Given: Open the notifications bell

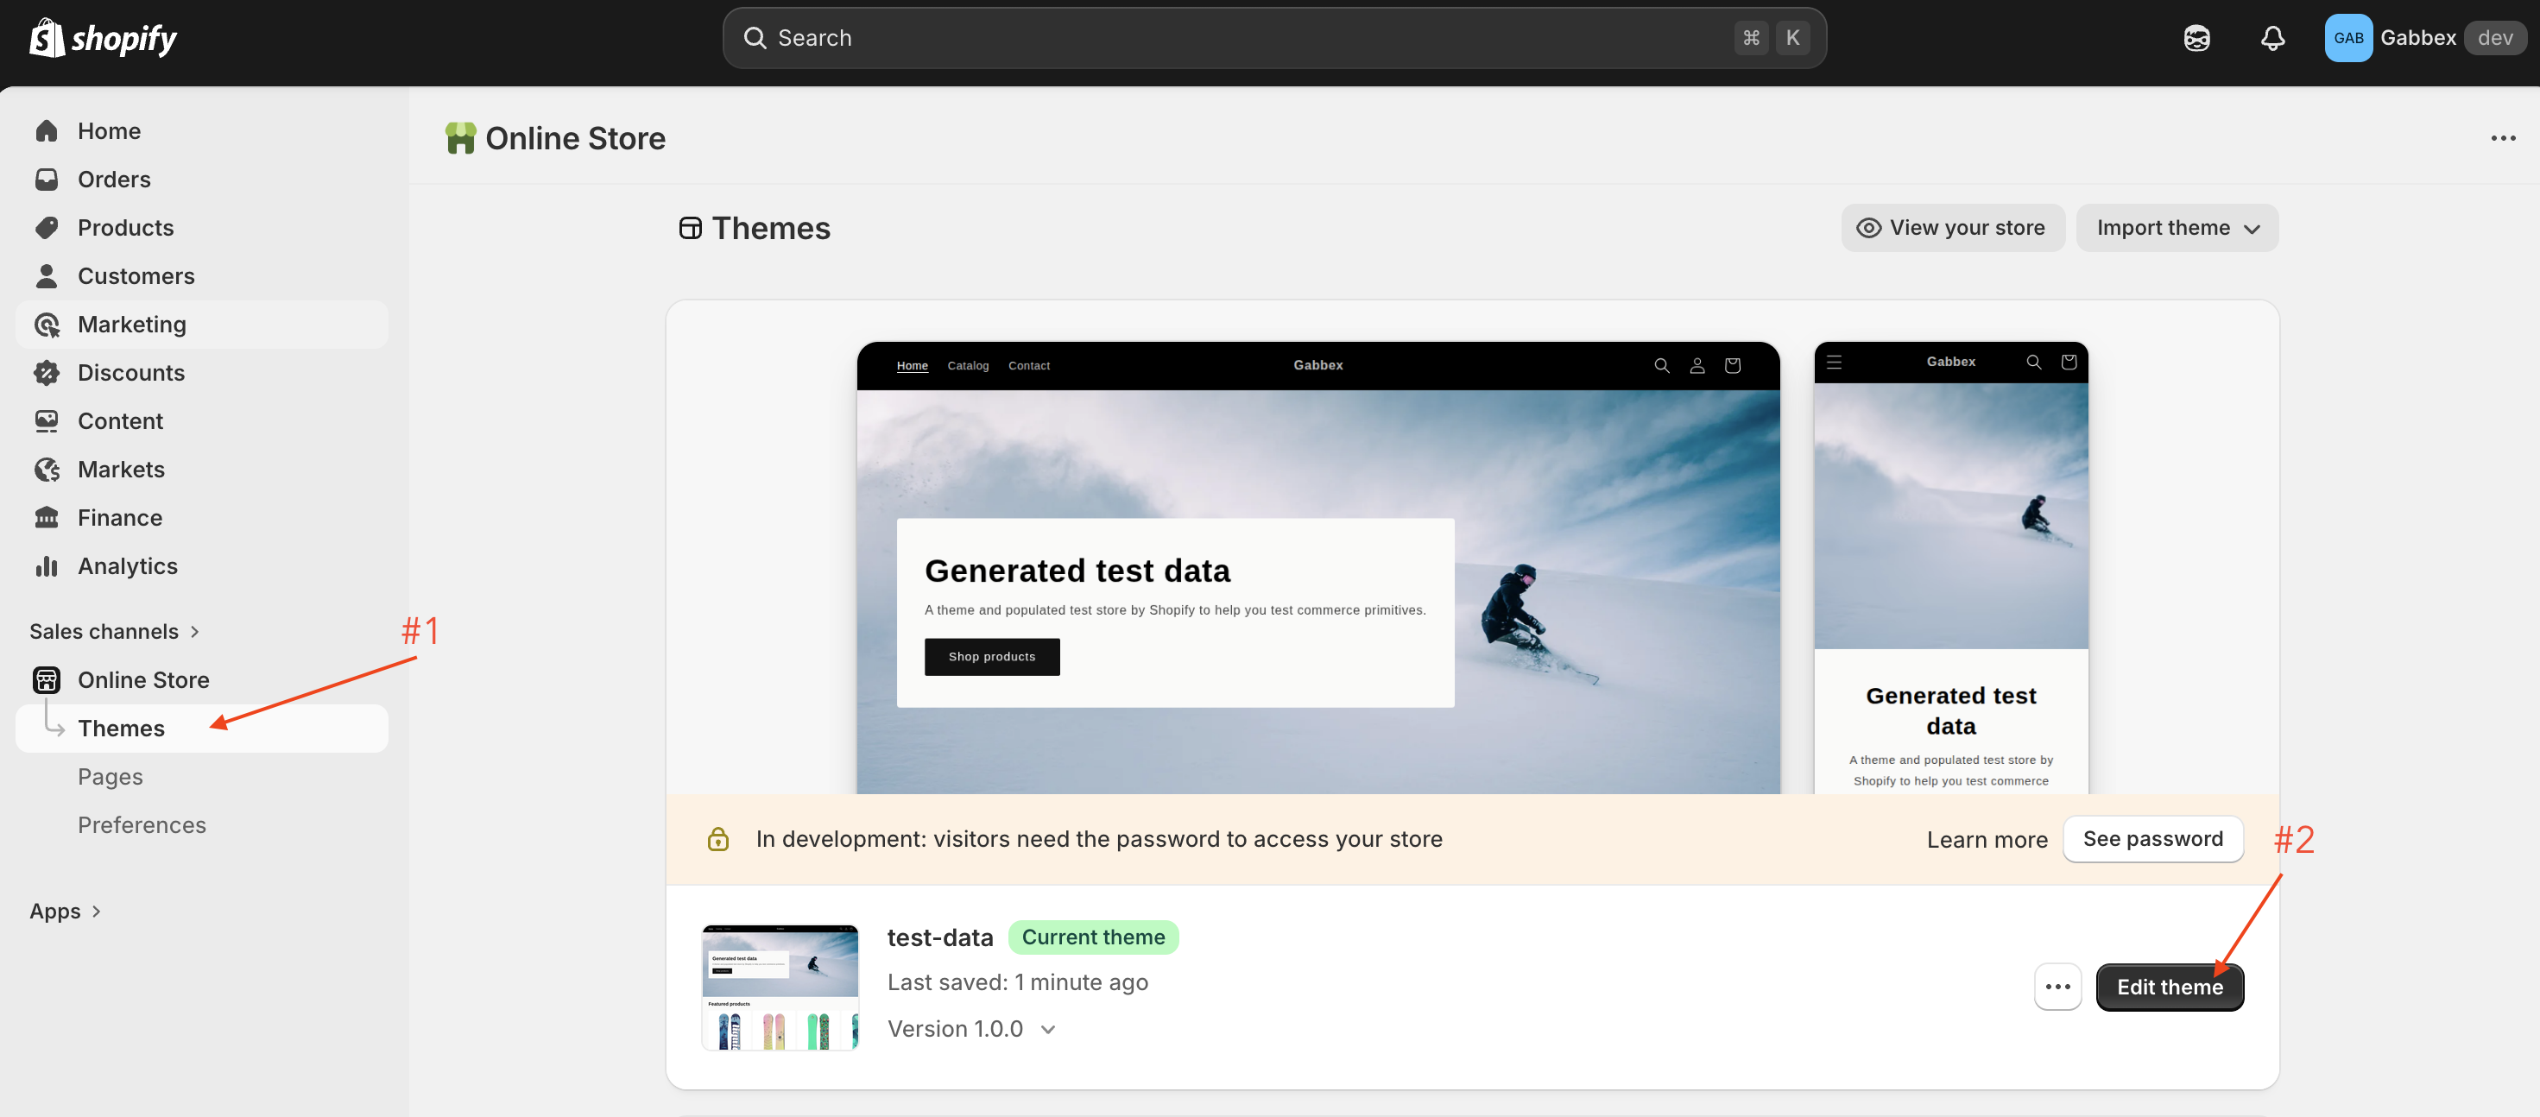Looking at the screenshot, I should pos(2271,37).
